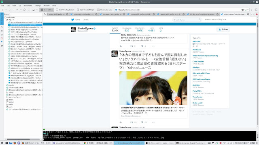Image resolution: width=259 pixels, height=145 pixels.
Task: Go forward with the Forward arrow
Action: pos(10,10)
